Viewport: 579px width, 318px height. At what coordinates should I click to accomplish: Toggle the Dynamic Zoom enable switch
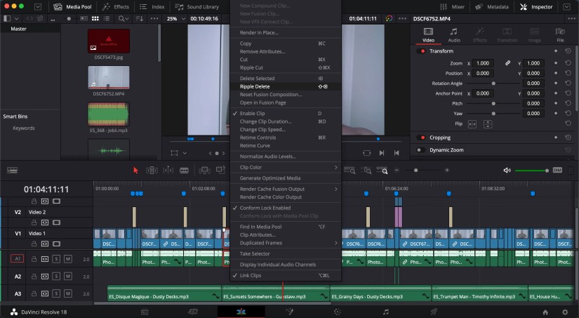(421, 150)
